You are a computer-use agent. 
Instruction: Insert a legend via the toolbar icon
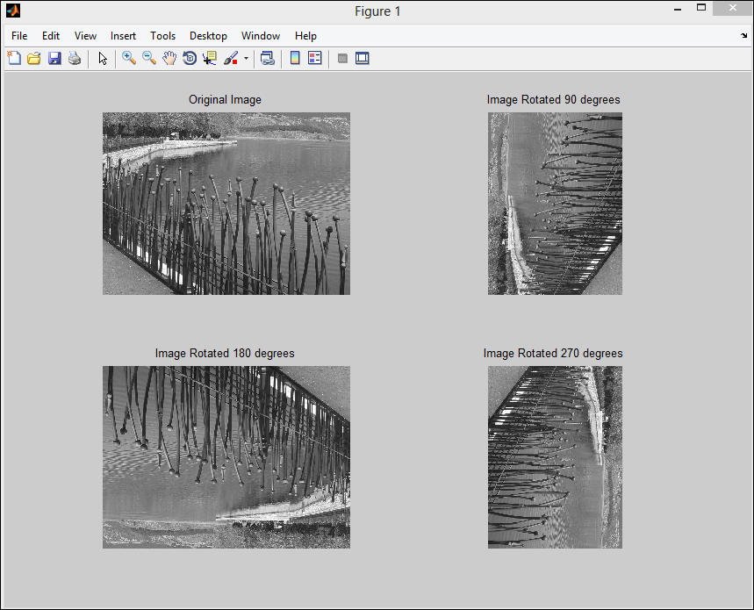pos(315,58)
